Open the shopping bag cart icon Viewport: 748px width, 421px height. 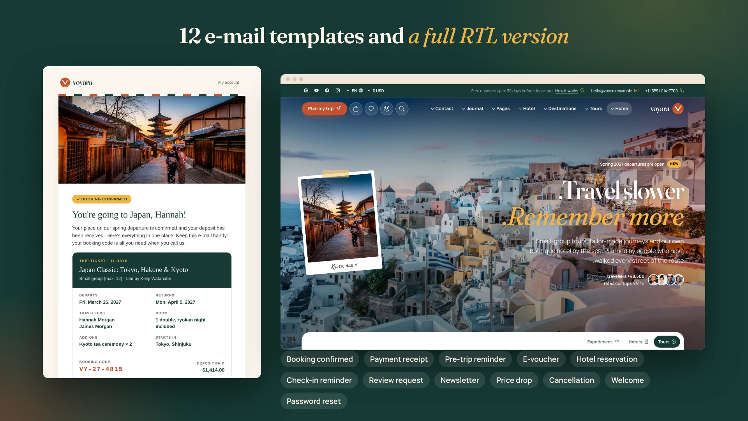coord(356,109)
